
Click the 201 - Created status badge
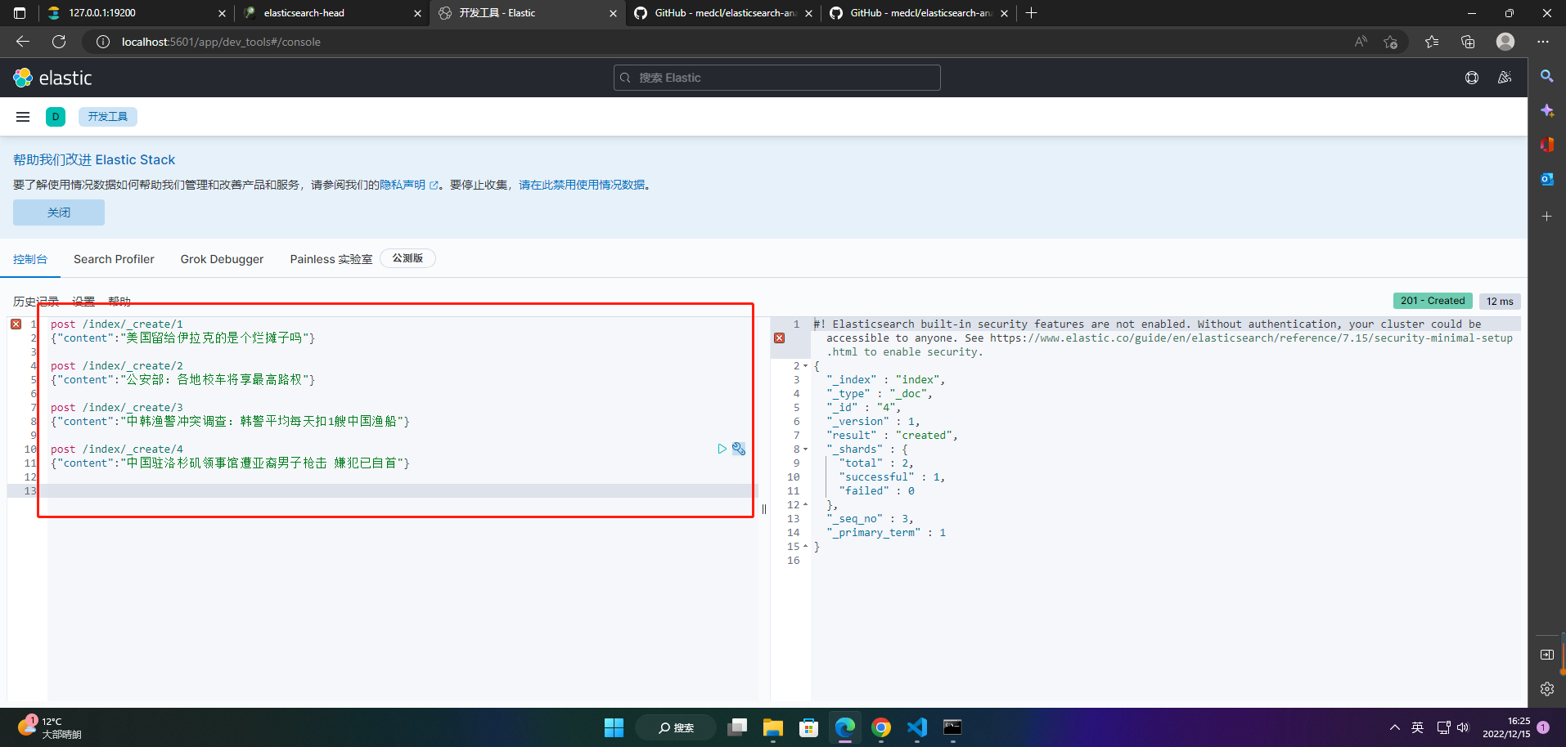pyautogui.click(x=1433, y=301)
